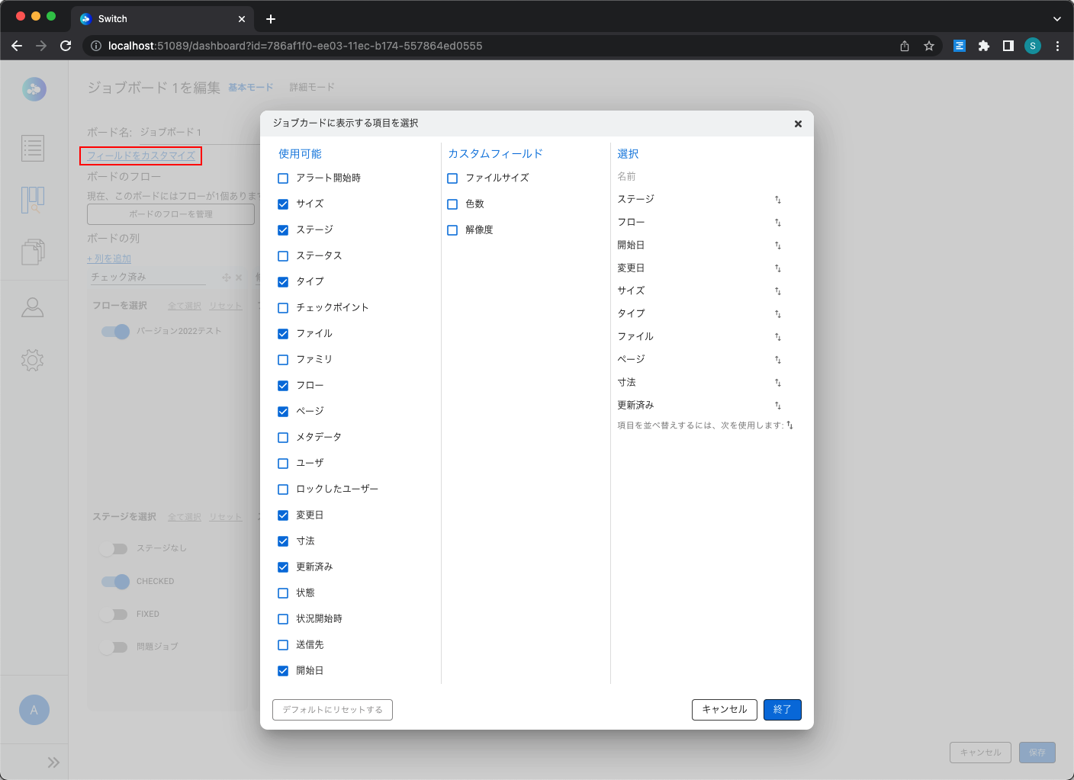The height and width of the screenshot is (780, 1074).
Task: Close the field selection dialog
Action: (798, 124)
